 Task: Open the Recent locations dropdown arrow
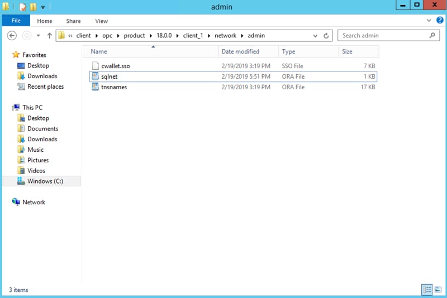coord(38,36)
